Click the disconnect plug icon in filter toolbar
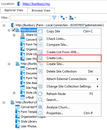Image resolution: width=107 pixels, height=130 pixels. click(x=71, y=18)
